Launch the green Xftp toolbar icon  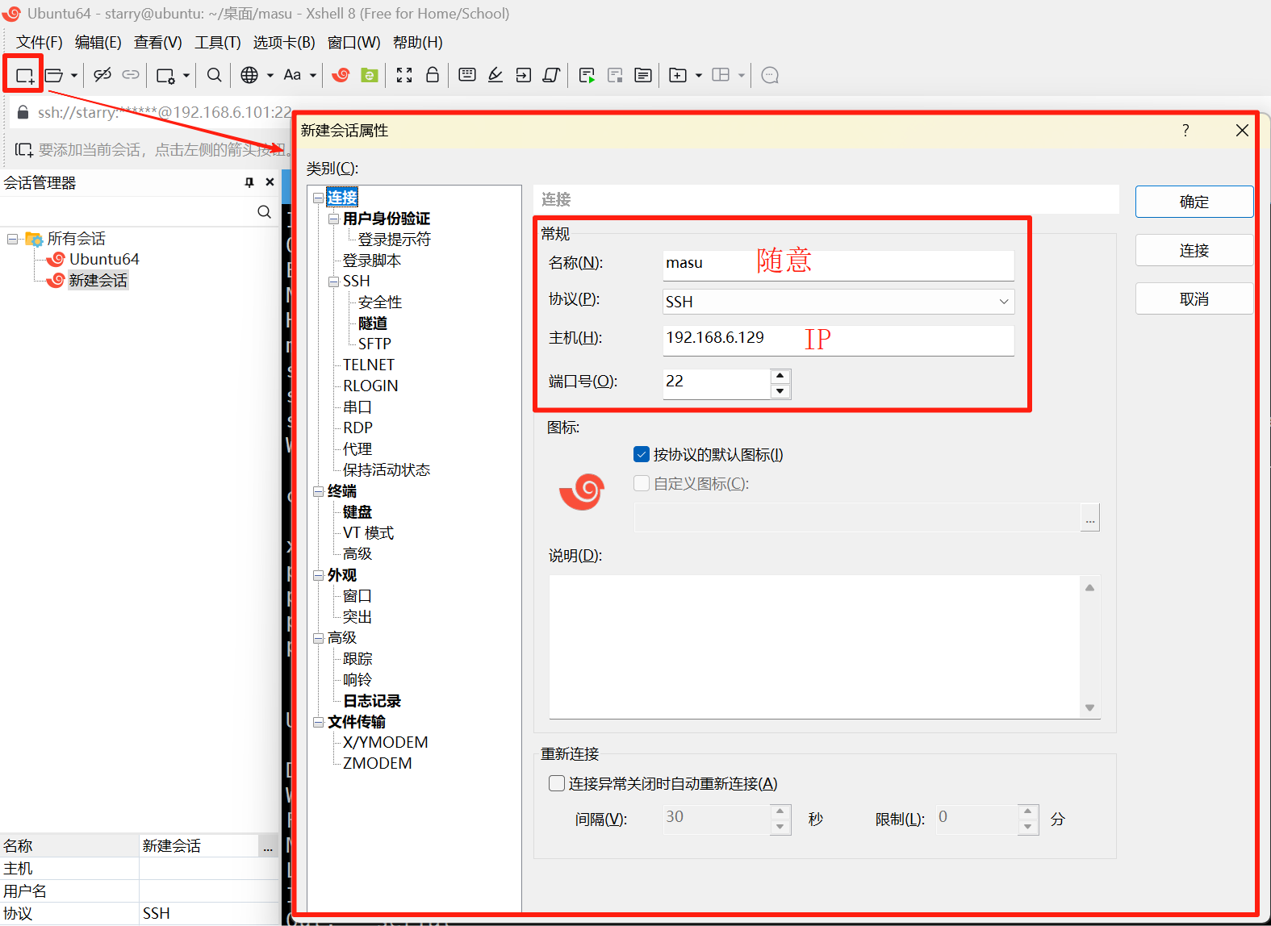coord(370,75)
